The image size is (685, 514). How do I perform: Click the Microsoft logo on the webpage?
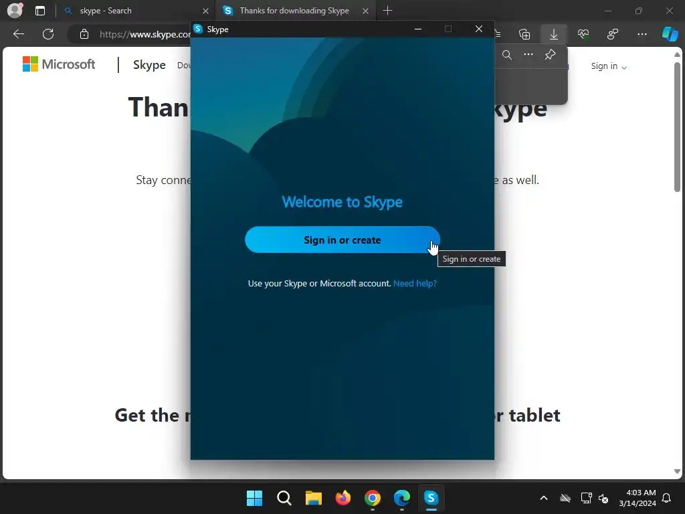coord(59,64)
